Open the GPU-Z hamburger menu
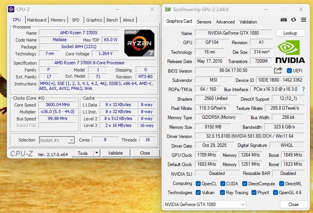313x213 pixels. (x=303, y=20)
